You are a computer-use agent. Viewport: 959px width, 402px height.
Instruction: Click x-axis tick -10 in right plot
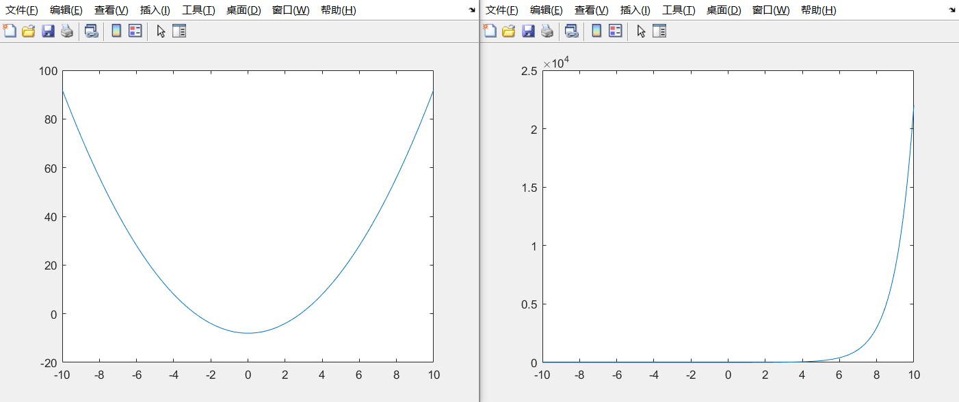coord(542,375)
